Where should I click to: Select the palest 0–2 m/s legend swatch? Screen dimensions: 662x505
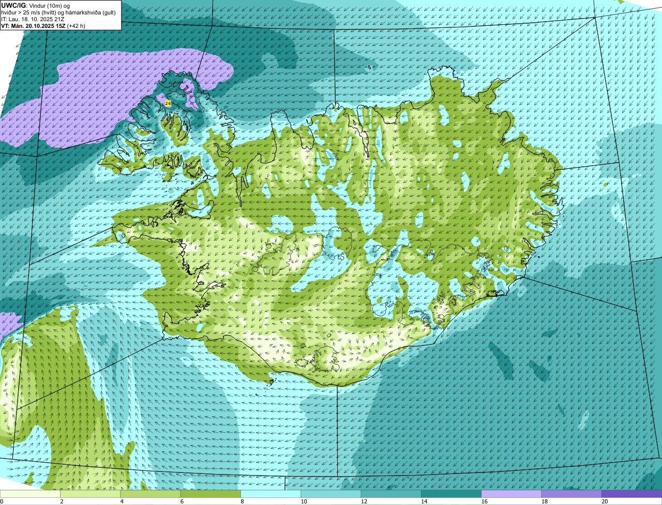30,494
